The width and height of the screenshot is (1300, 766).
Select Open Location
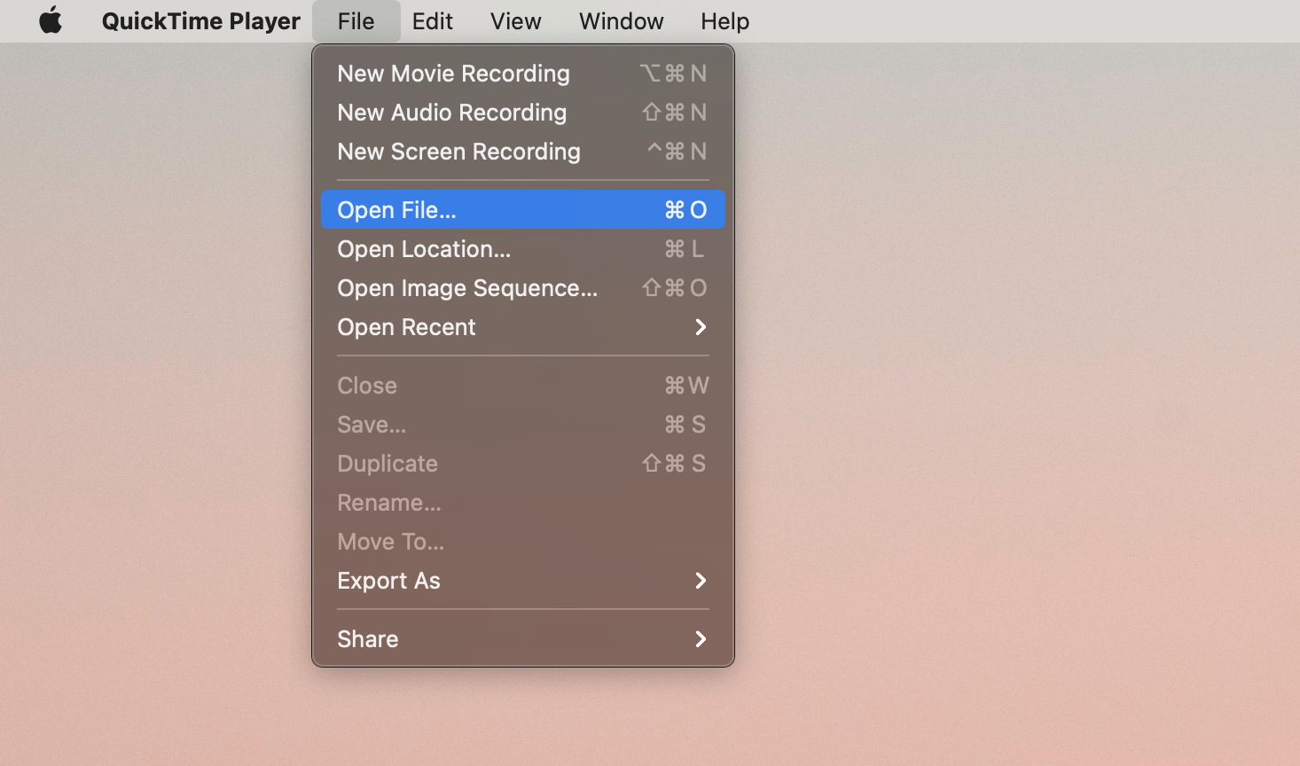(423, 249)
